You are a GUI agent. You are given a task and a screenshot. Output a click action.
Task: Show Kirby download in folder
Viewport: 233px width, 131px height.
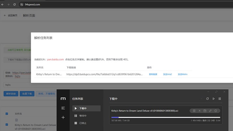click(205, 111)
